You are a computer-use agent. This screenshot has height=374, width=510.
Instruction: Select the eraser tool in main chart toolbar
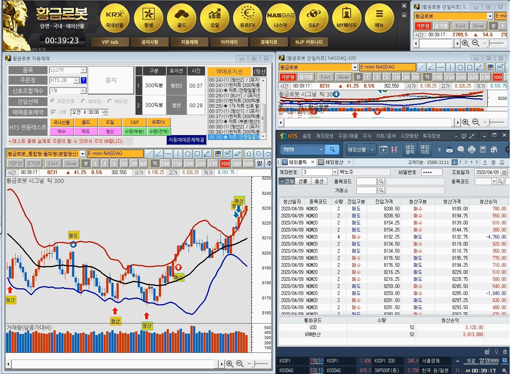(x=238, y=154)
